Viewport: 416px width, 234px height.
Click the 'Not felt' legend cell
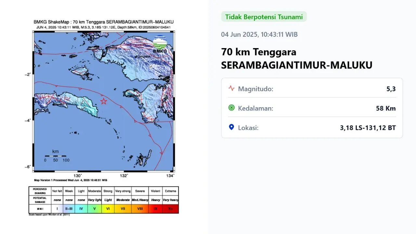tap(57, 191)
